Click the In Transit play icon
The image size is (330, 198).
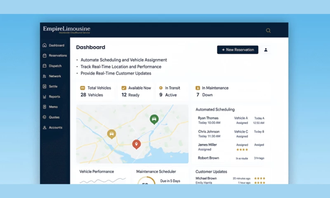tap(161, 88)
